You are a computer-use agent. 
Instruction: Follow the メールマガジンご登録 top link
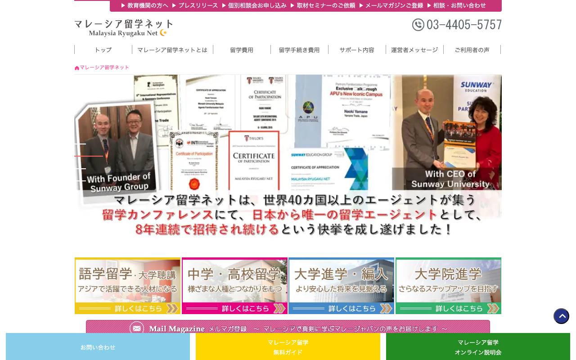pyautogui.click(x=391, y=5)
